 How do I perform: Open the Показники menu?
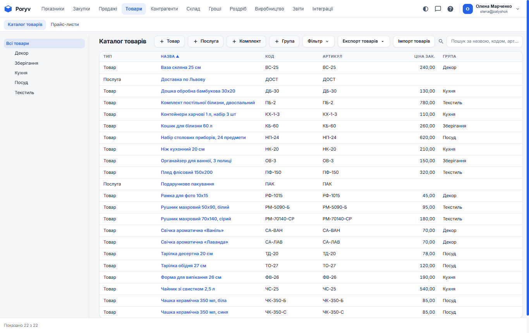tap(53, 9)
